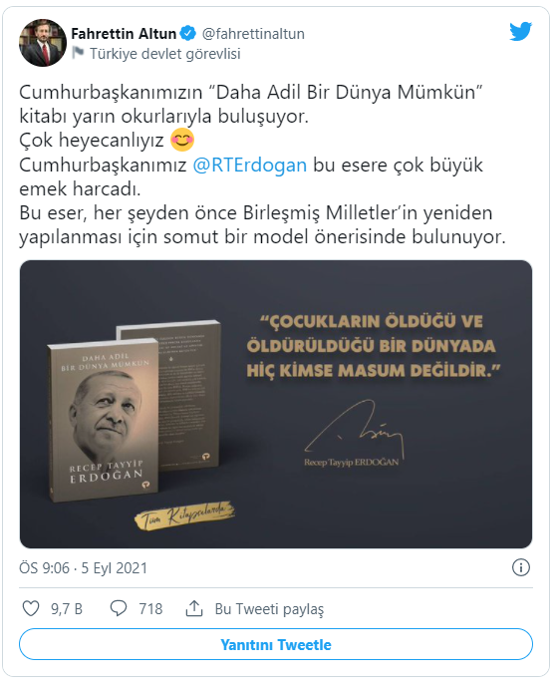This screenshot has height=686, width=555.
Task: Like the tweet with heart icon
Action: [x=31, y=608]
